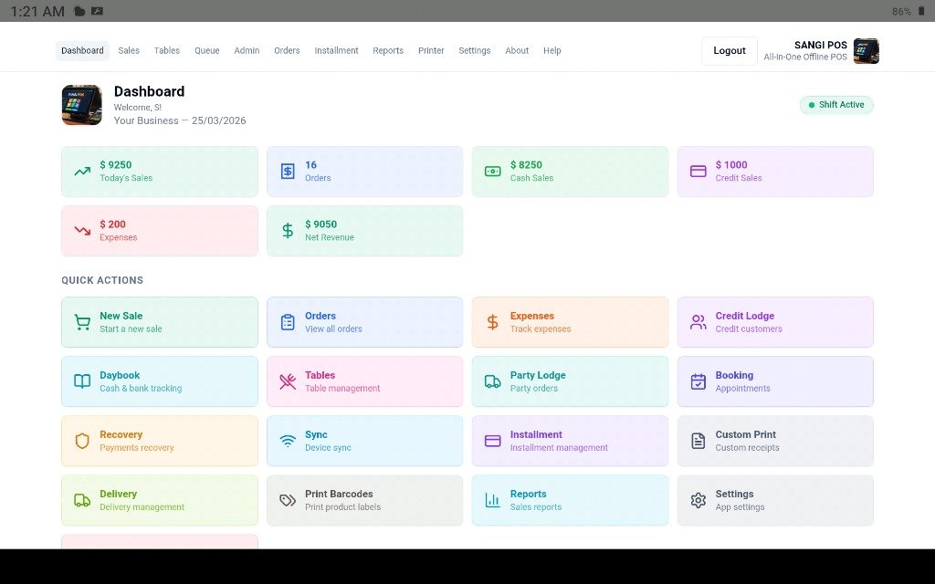Switch to the Queue section
This screenshot has width=935, height=584.
(206, 50)
